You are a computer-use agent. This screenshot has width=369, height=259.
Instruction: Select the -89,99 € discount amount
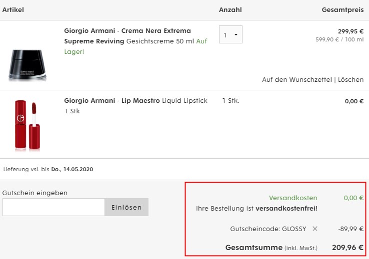[351, 229]
